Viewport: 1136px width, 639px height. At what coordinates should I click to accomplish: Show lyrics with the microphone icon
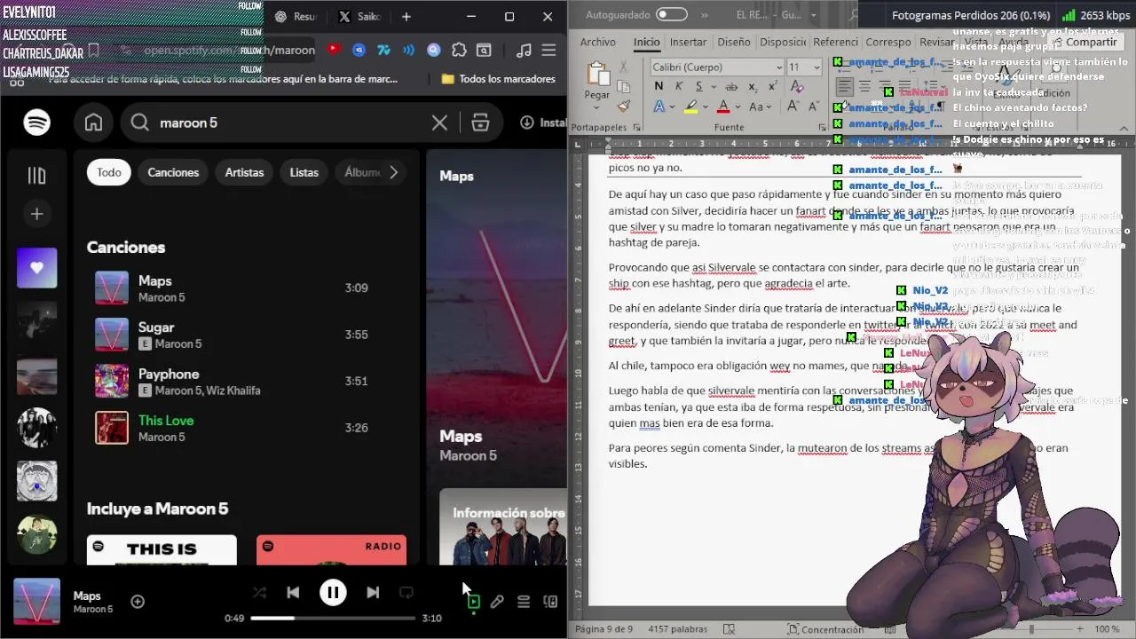click(497, 602)
